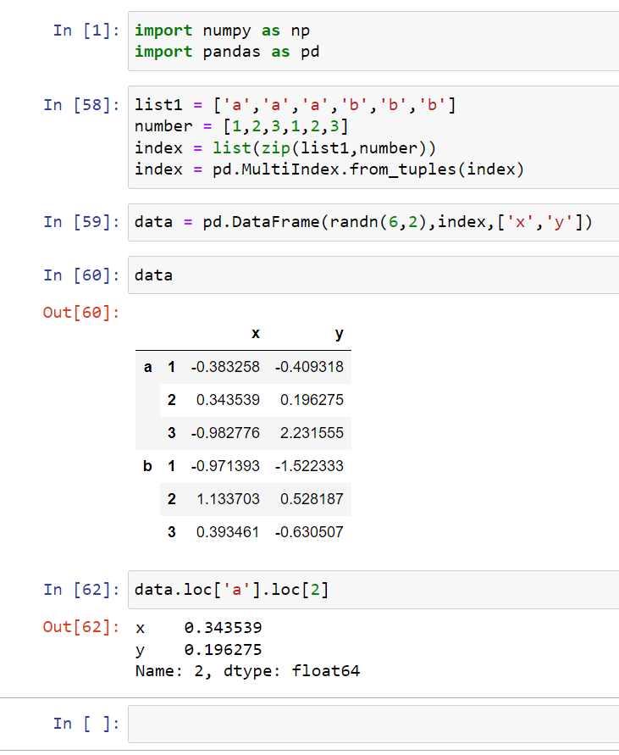
Task: Click 'Name: 2, dtype: float64' output line
Action: [247, 671]
